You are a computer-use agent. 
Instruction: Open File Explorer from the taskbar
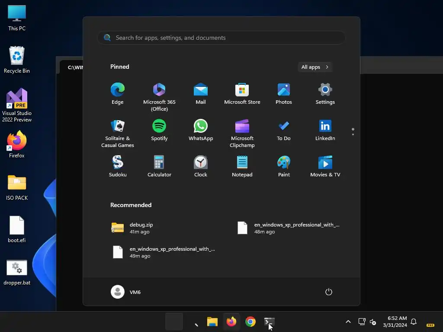click(212, 322)
